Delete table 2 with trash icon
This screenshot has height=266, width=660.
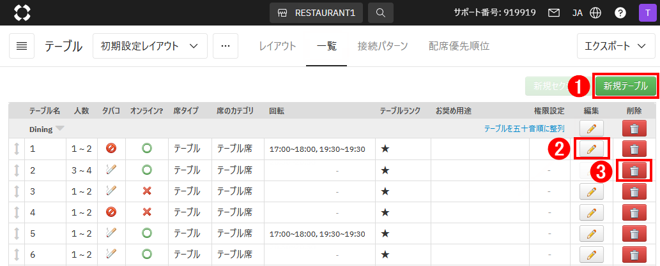634,170
